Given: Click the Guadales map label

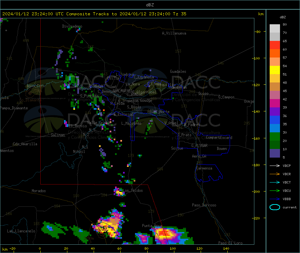Looking at the screenshot, I should click(x=178, y=71).
